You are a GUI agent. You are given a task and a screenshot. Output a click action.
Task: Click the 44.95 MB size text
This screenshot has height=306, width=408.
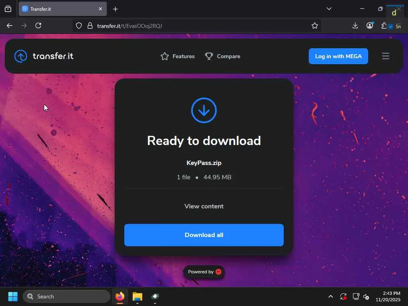[217, 177]
